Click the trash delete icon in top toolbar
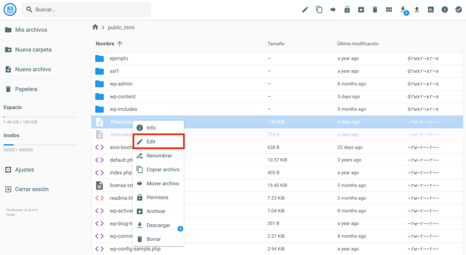Screen dimensions: 466x255 (x=375, y=10)
